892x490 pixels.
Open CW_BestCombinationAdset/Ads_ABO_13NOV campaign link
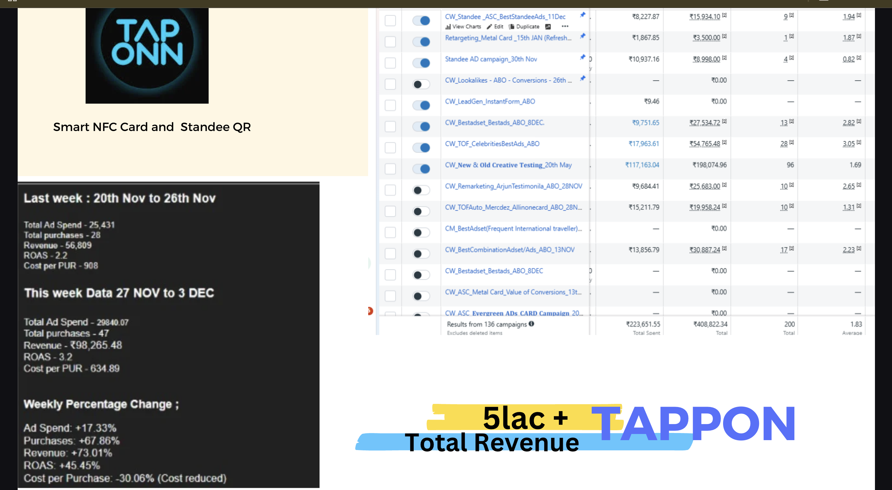coord(510,250)
